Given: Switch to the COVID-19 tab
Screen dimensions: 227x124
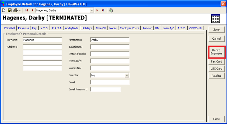Looking at the screenshot, I should [x=196, y=28].
